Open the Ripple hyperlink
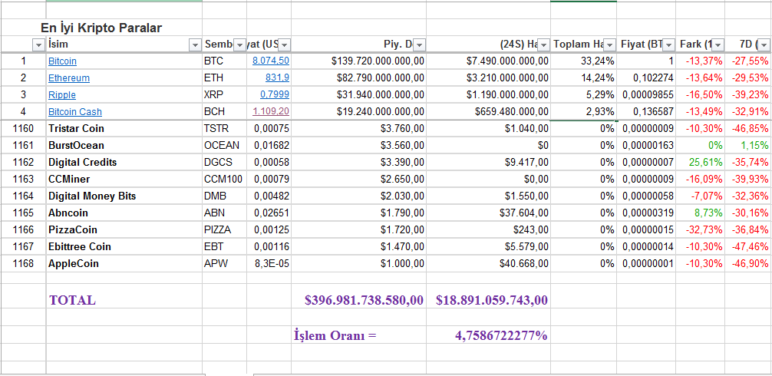The image size is (772, 376). (x=62, y=95)
